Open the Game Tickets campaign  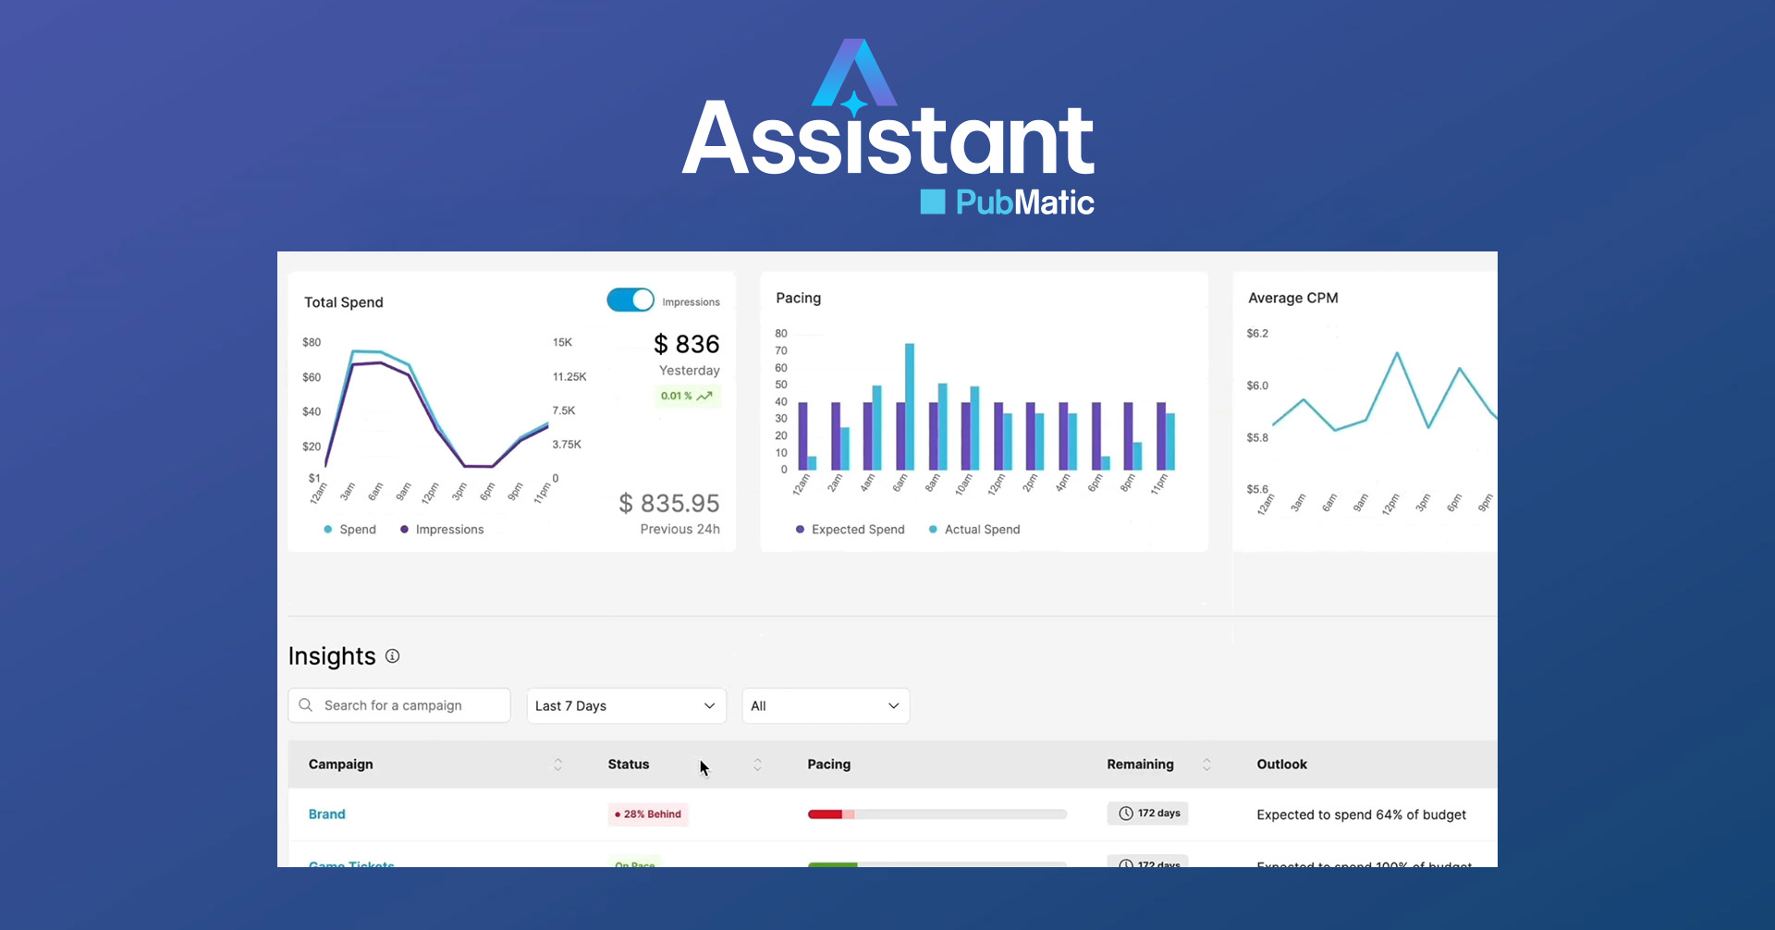350,865
